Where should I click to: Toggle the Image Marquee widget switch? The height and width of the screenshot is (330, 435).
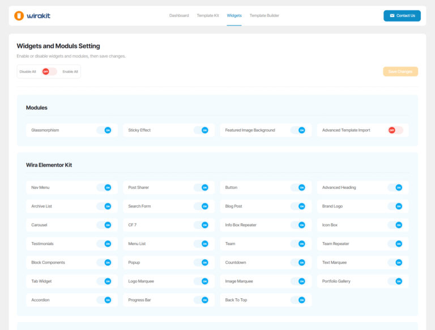pos(298,281)
